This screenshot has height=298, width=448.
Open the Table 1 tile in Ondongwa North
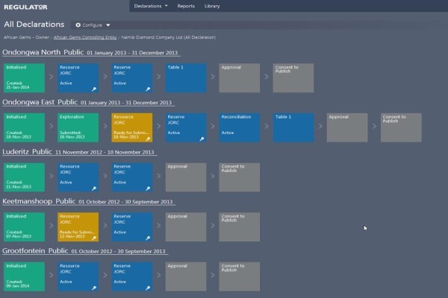186,77
